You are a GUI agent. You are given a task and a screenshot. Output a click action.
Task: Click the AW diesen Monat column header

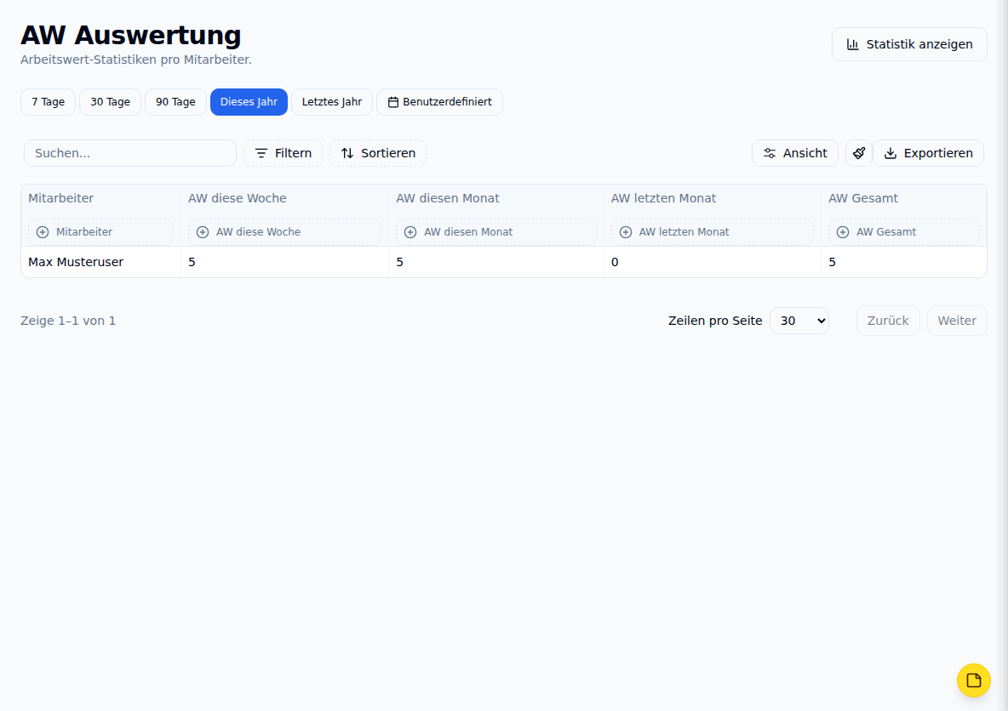448,198
